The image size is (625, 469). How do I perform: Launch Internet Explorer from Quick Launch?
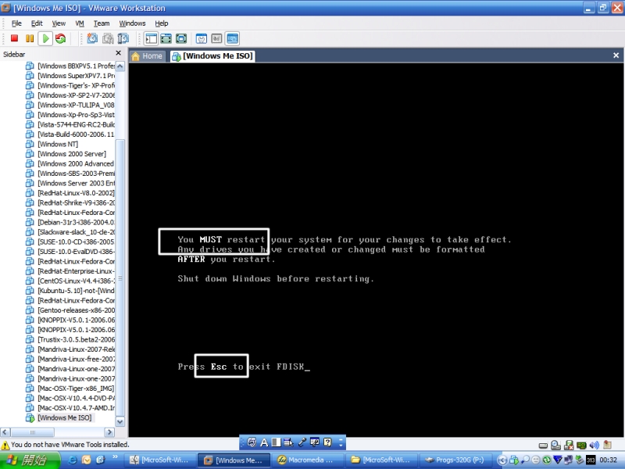coord(73,460)
